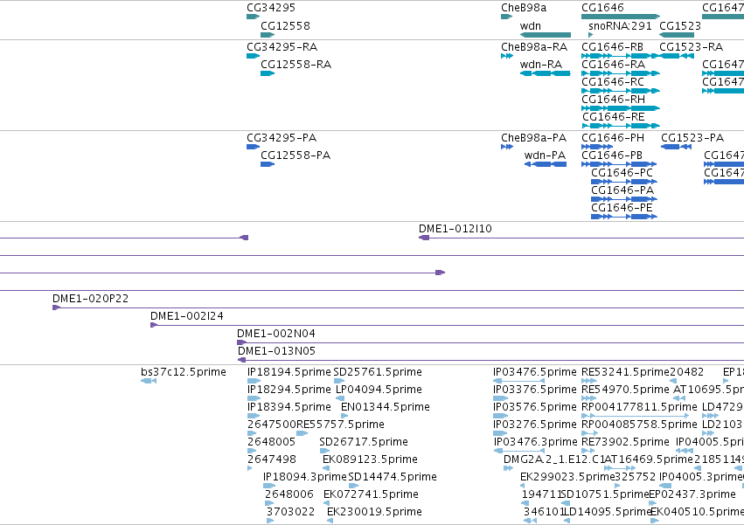Click the CG1646 gene bar glyph
Viewport: 744px width, 525px height.
(x=621, y=17)
